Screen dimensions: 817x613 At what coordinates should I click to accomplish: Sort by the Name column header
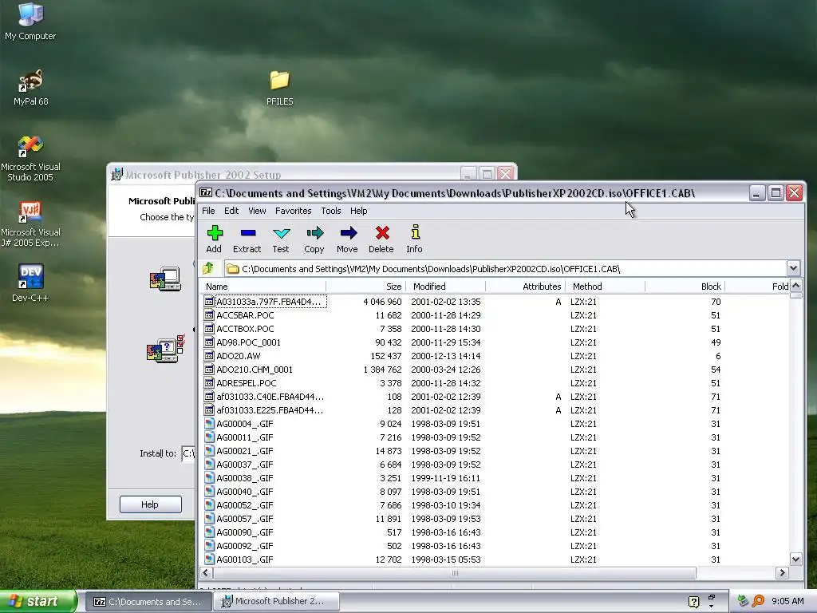pyautogui.click(x=262, y=287)
